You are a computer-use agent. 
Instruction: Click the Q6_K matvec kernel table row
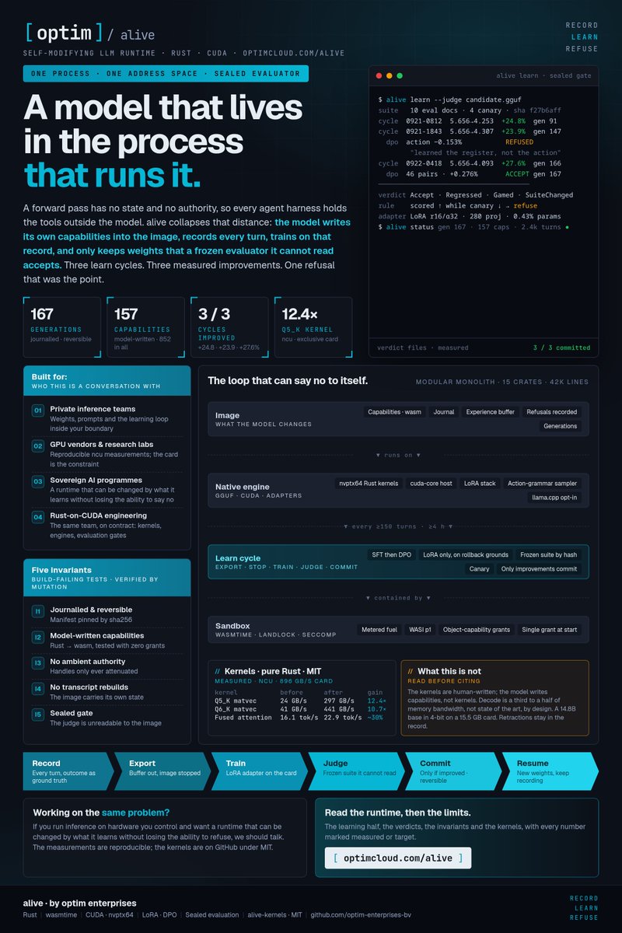(302, 709)
